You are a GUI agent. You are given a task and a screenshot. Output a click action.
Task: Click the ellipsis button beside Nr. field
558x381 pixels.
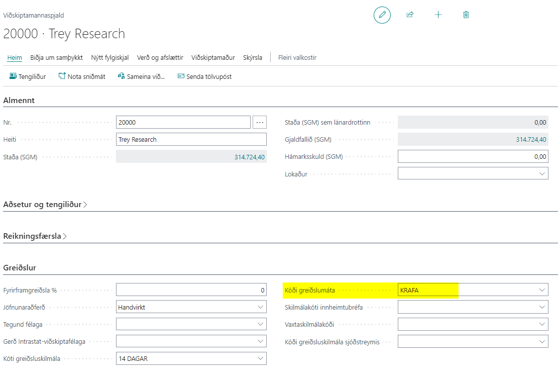pos(260,122)
